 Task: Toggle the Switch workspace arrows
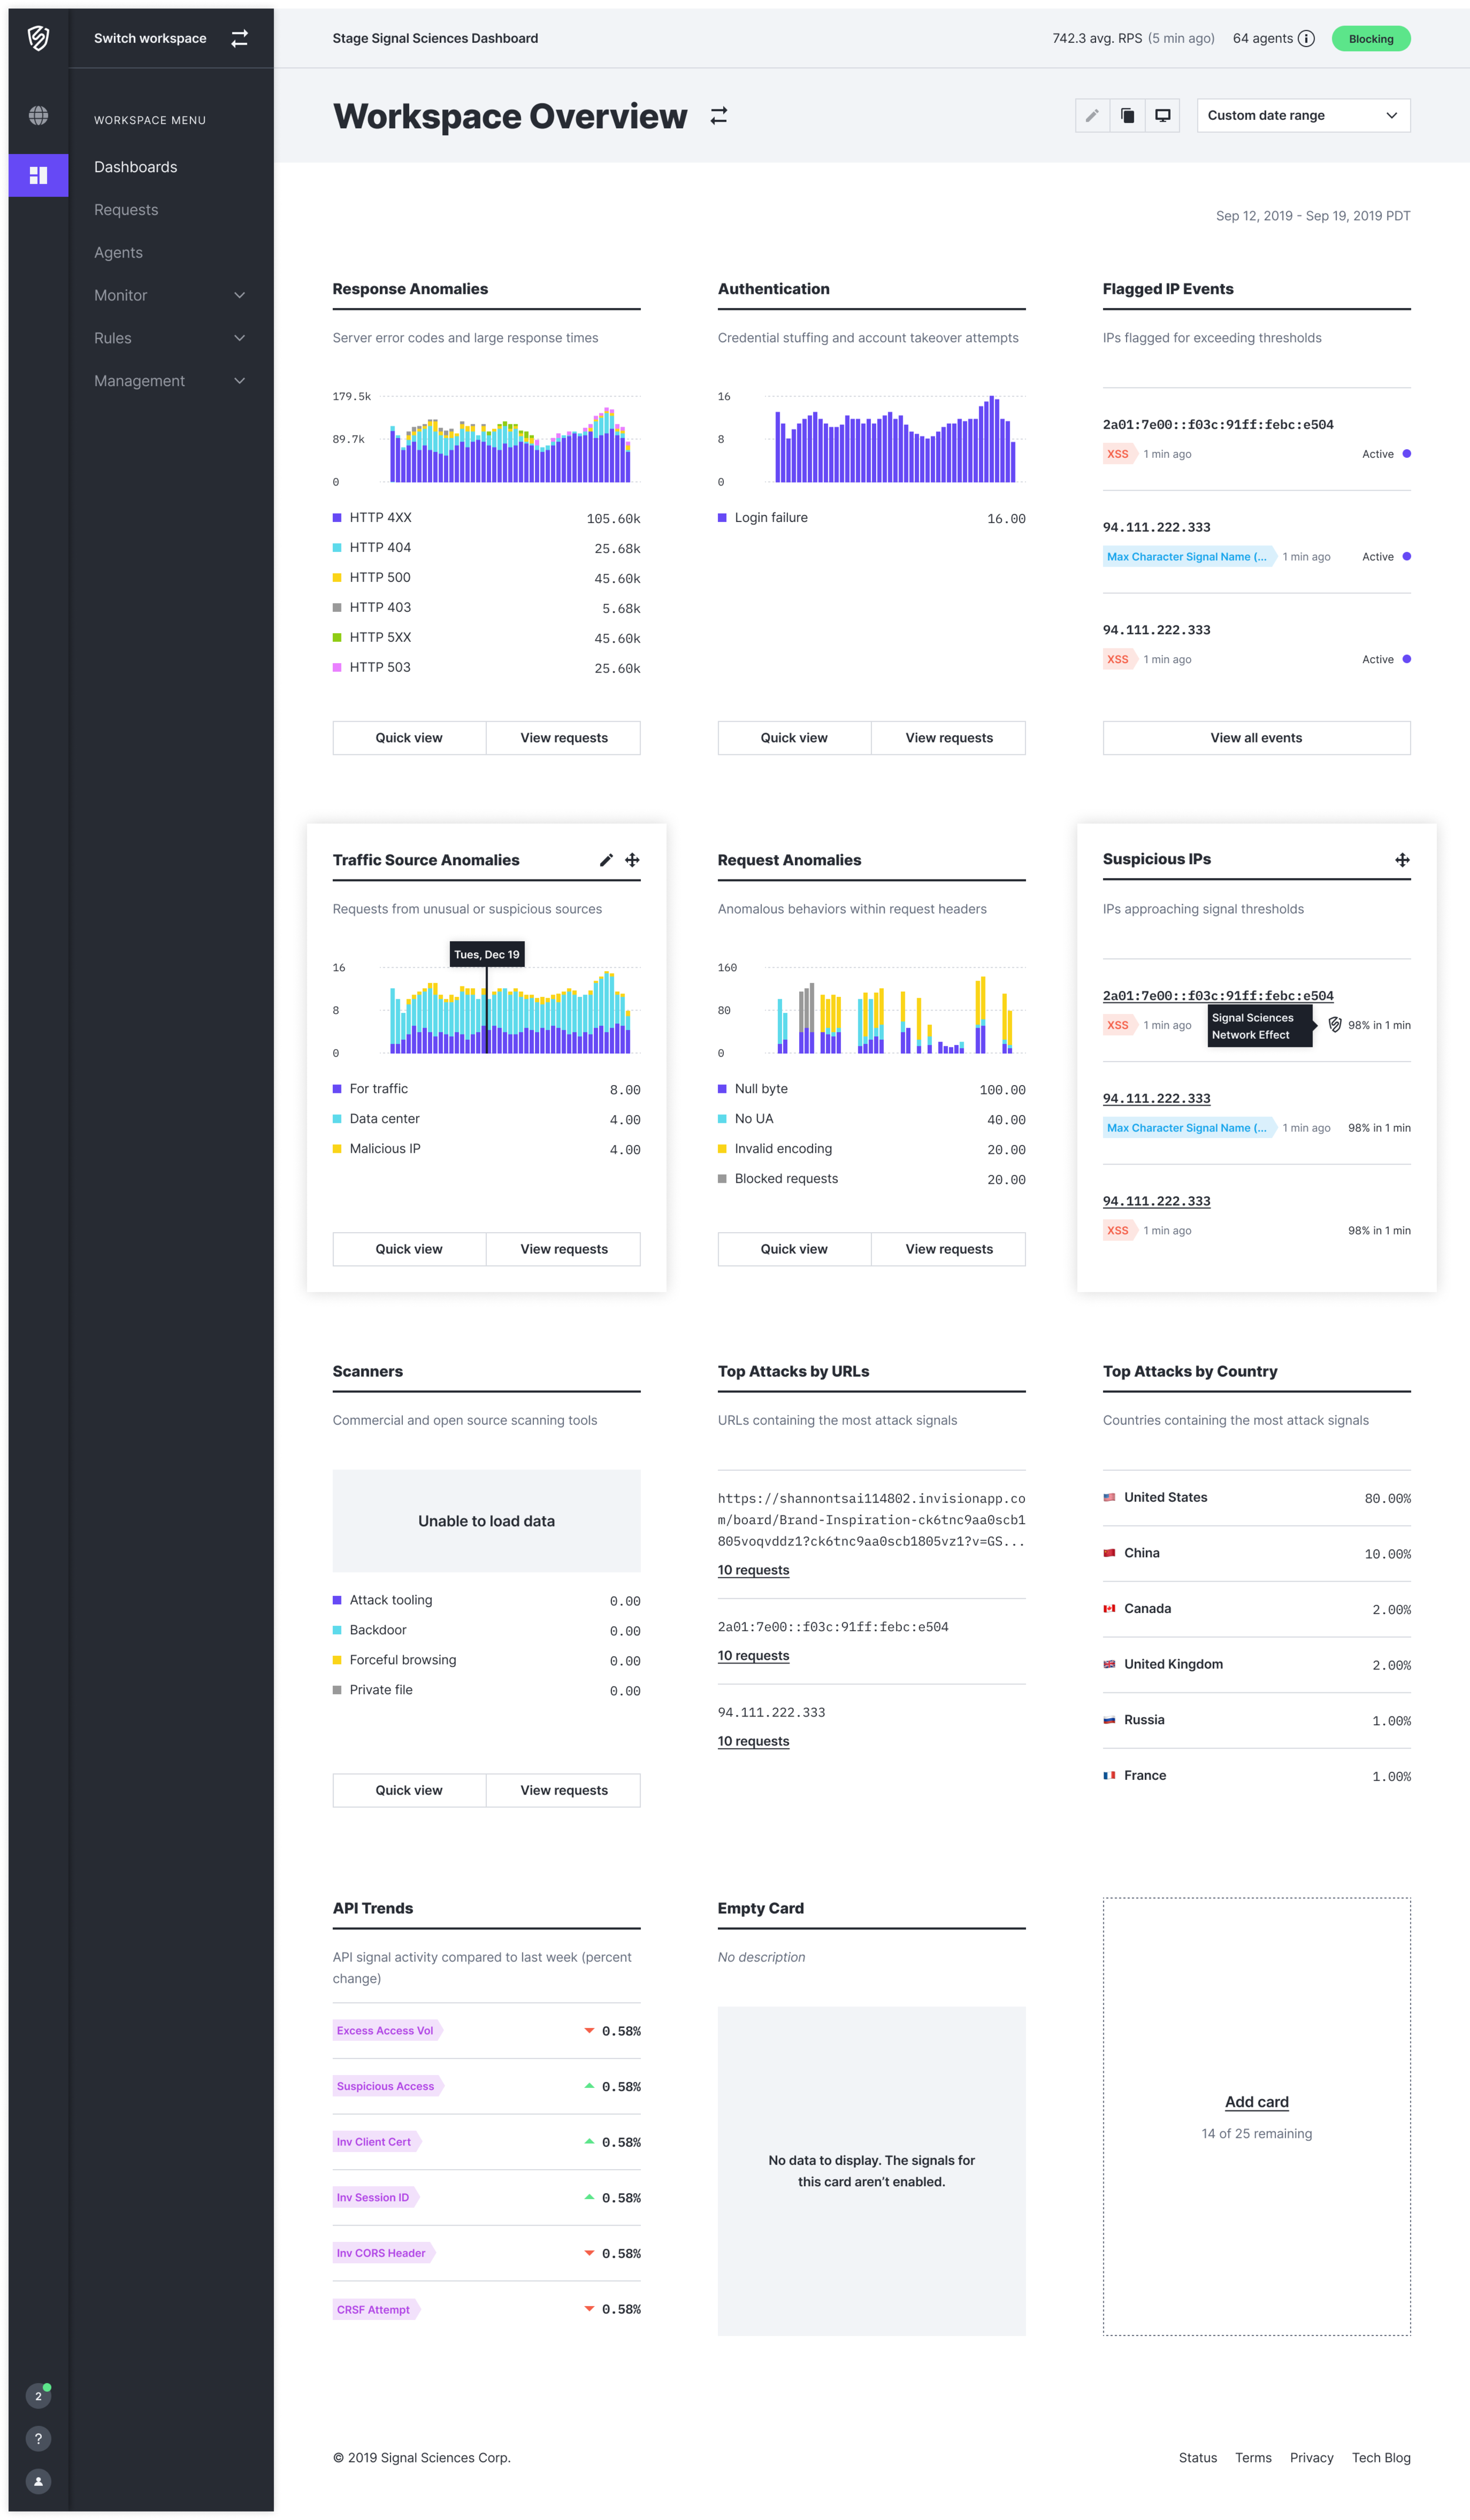[239, 38]
